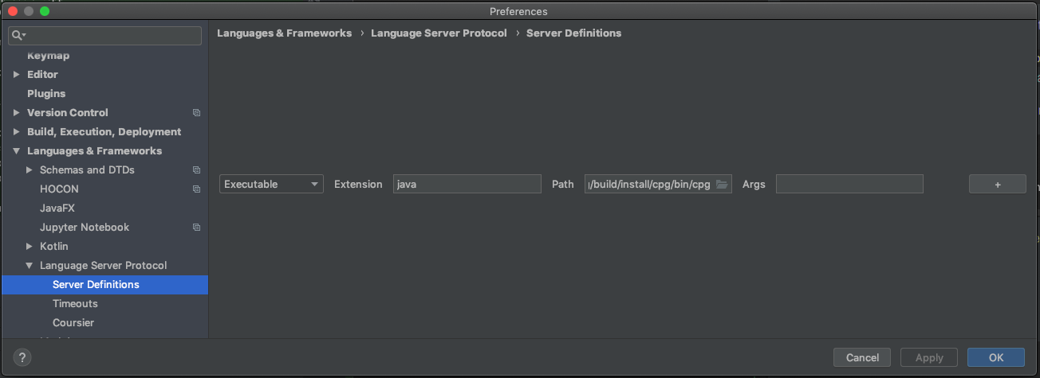Open the Executable server type dropdown
Viewport: 1040px width, 378px height.
point(271,185)
